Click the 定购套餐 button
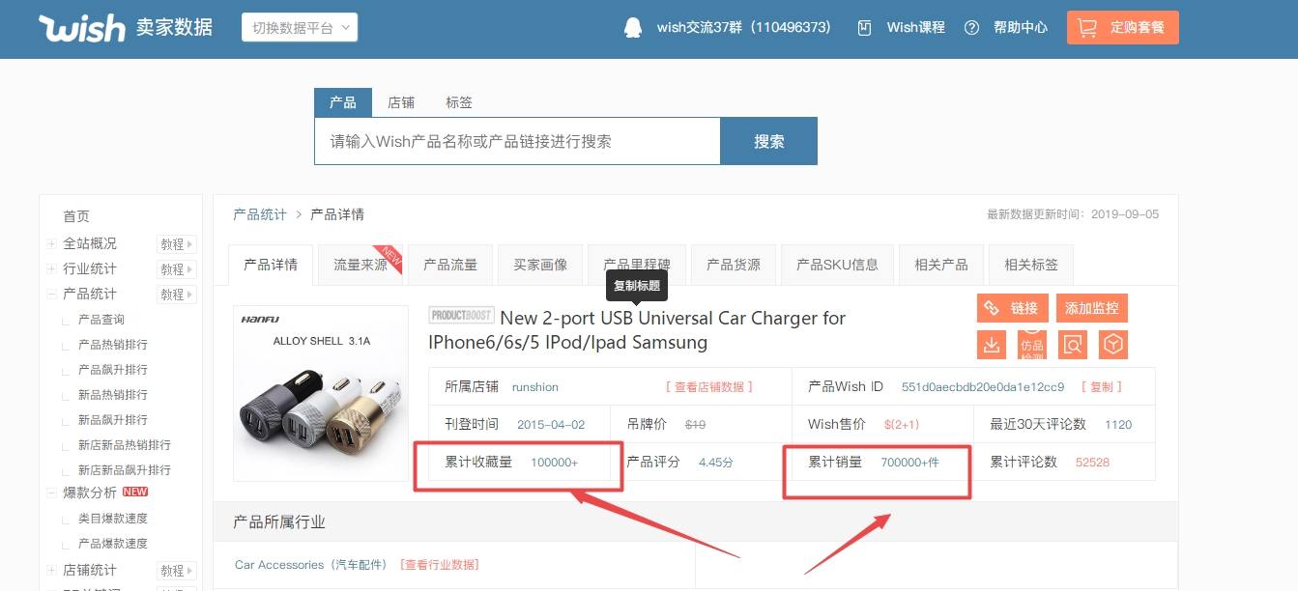The image size is (1298, 591). click(x=1123, y=27)
